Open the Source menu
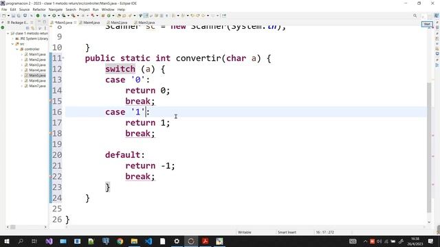440x247 pixels. click(24, 10)
